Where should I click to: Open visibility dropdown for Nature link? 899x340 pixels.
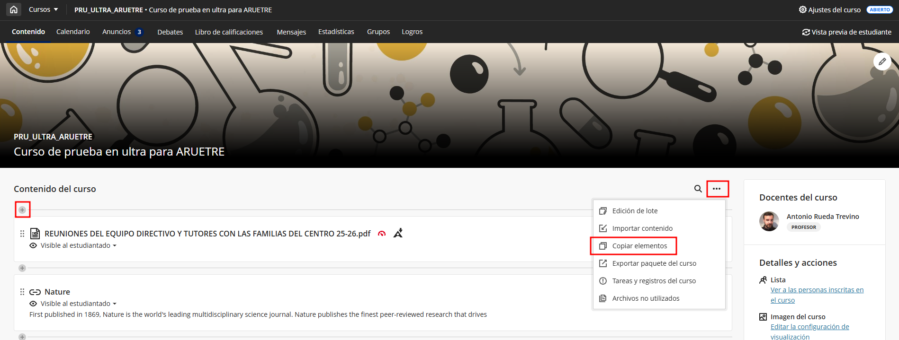coord(79,304)
